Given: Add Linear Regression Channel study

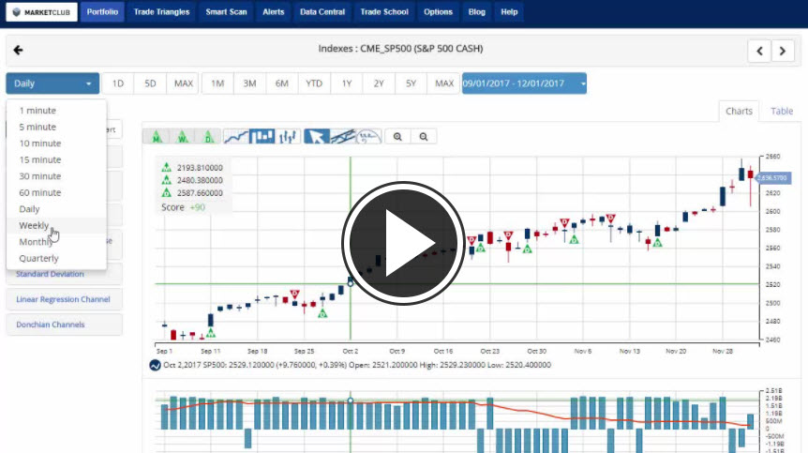Looking at the screenshot, I should click(65, 299).
